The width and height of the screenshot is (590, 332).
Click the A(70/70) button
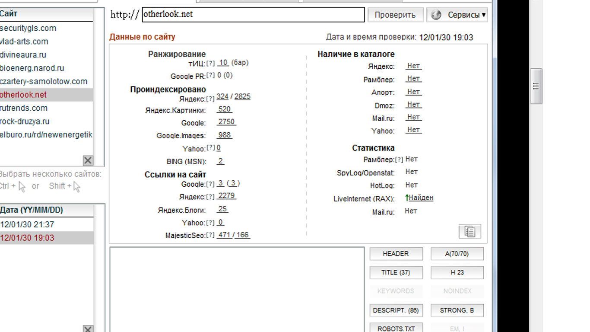[x=457, y=254]
